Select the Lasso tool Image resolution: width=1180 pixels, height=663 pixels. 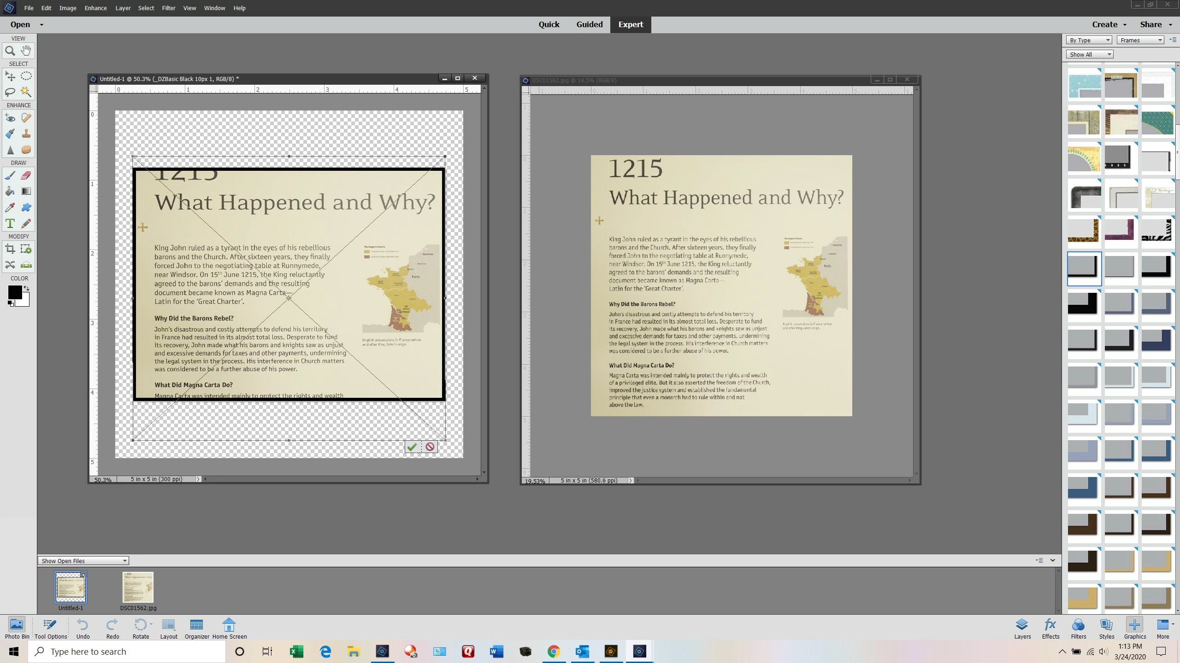coord(10,92)
